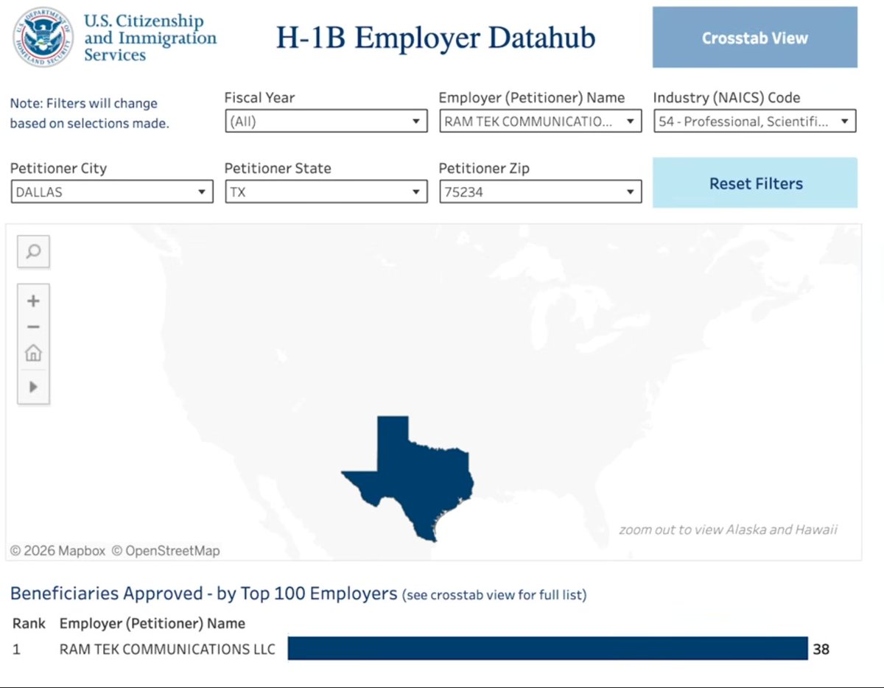The width and height of the screenshot is (884, 688).
Task: Click the Mapbox attribution link
Action: pyautogui.click(x=57, y=550)
